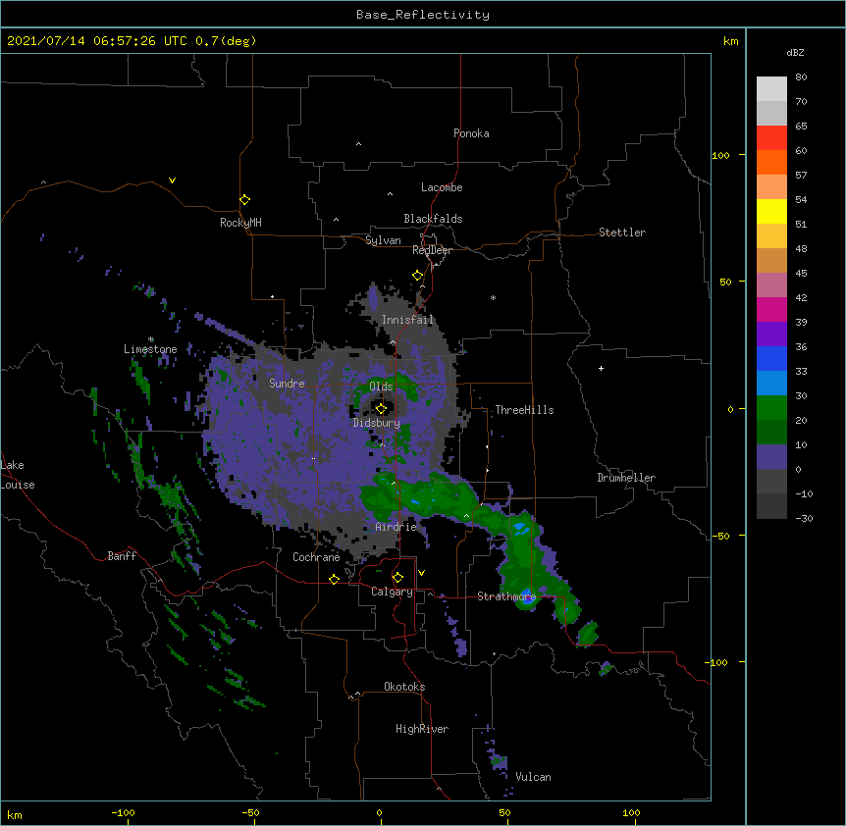
Task: Click the HighRiver label
Action: pos(422,729)
